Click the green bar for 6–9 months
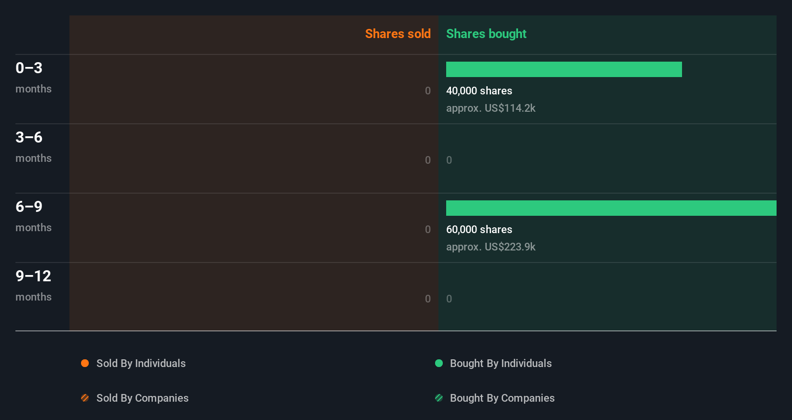This screenshot has height=420, width=792. pyautogui.click(x=611, y=208)
